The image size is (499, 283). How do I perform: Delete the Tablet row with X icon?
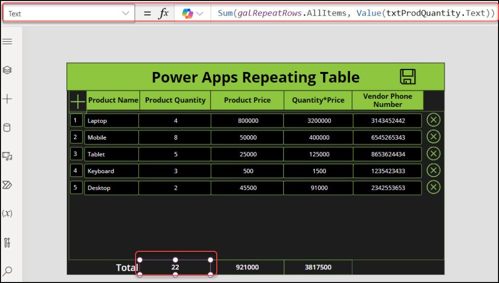(x=433, y=154)
